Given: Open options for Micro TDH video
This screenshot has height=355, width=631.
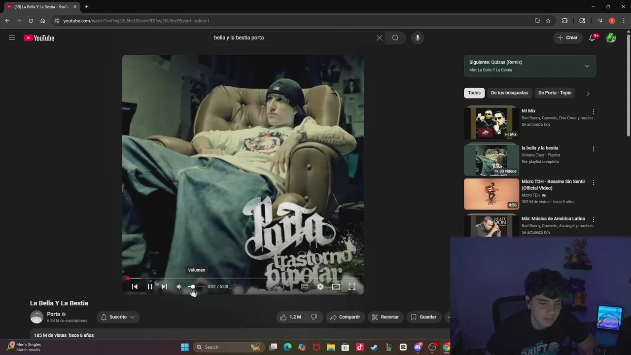Looking at the screenshot, I should pos(594,182).
